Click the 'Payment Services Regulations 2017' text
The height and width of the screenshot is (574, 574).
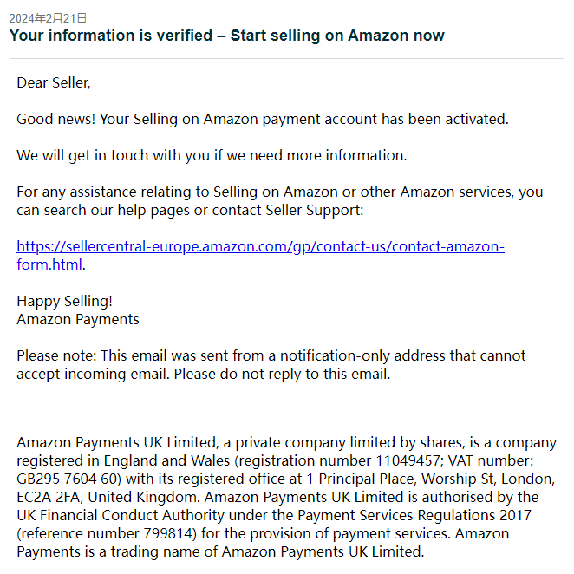click(414, 515)
